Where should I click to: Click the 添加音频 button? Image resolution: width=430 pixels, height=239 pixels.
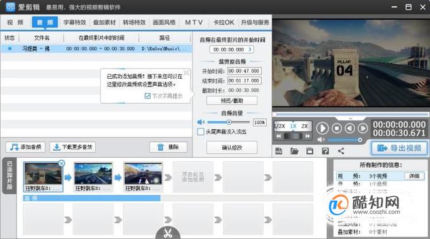[x=25, y=147]
